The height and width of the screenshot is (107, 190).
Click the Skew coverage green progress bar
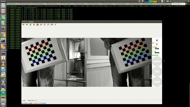pyautogui.click(x=155, y=55)
